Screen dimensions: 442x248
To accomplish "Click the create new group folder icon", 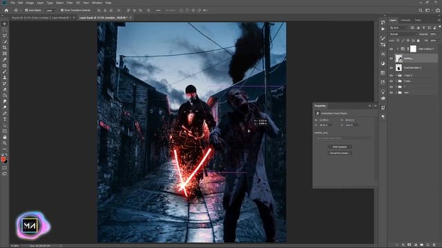I will click(x=422, y=245).
